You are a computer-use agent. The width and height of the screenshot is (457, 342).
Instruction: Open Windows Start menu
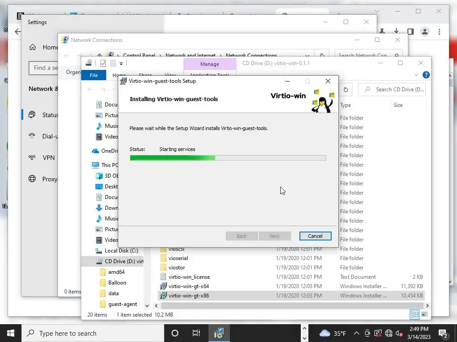coord(11,333)
